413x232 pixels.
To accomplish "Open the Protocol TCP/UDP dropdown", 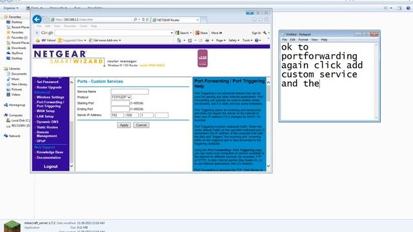I will point(121,97).
